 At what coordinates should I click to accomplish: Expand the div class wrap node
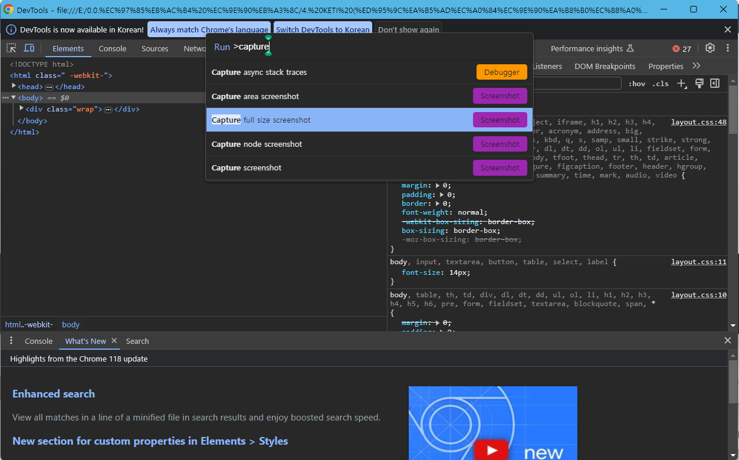coord(21,109)
